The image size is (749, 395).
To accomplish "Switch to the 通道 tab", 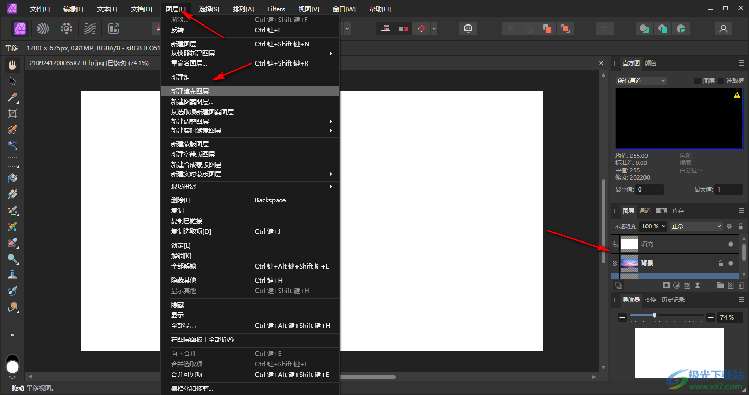I will coord(645,211).
